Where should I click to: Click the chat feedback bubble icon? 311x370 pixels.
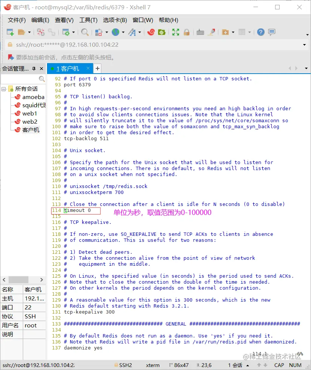[x=272, y=32]
